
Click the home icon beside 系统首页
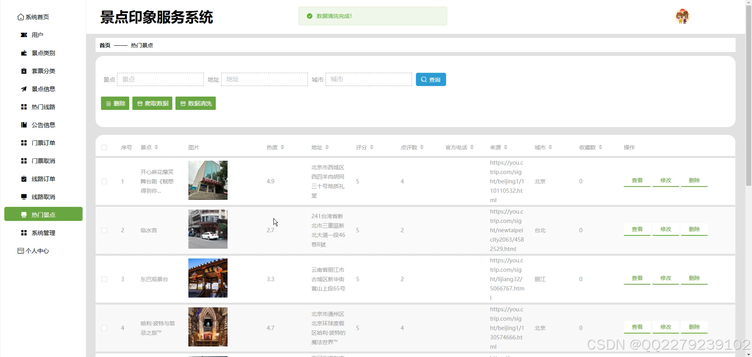click(x=21, y=17)
